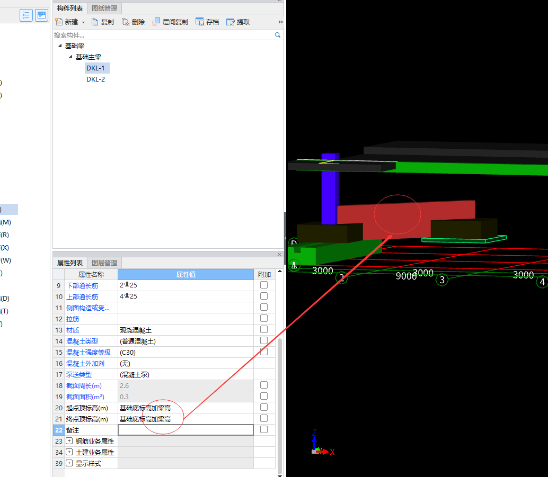Click the (C30) value cell
This screenshot has width=548, height=477.
185,353
